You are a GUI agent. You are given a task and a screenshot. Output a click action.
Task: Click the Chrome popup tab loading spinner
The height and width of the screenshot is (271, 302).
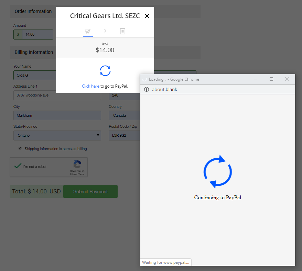[x=145, y=79]
